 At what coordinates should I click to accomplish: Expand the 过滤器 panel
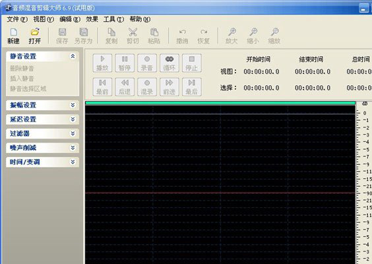[42, 134]
